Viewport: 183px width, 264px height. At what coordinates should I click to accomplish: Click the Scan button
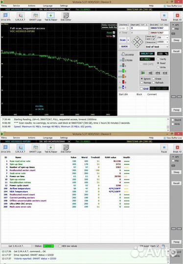coord(123,40)
